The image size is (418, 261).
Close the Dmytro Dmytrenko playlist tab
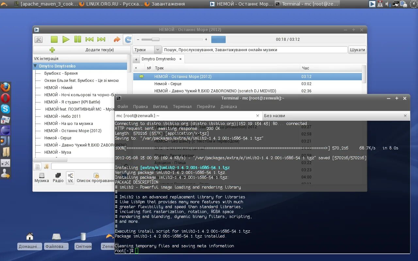pos(180,59)
